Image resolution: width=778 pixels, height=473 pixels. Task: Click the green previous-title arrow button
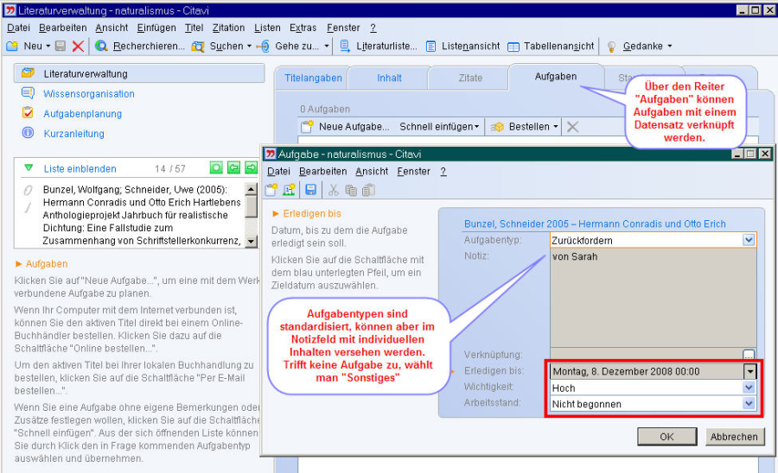233,168
